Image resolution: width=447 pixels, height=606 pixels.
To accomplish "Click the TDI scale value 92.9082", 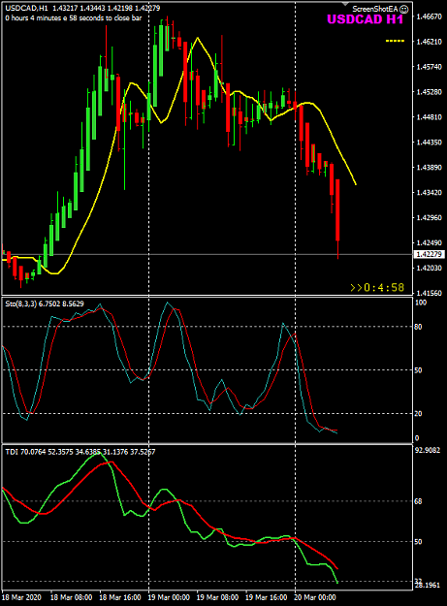I will pos(427,451).
